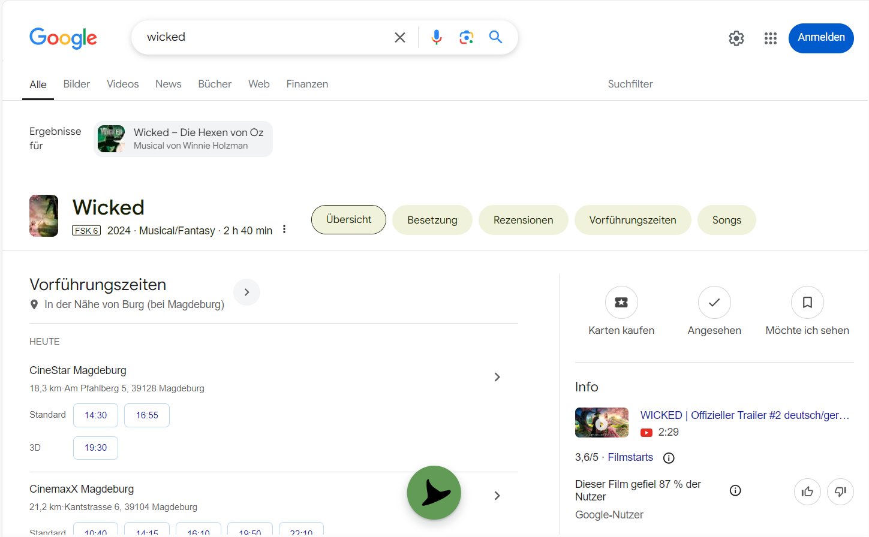Open info icon beside 87 % user rating

pyautogui.click(x=735, y=490)
